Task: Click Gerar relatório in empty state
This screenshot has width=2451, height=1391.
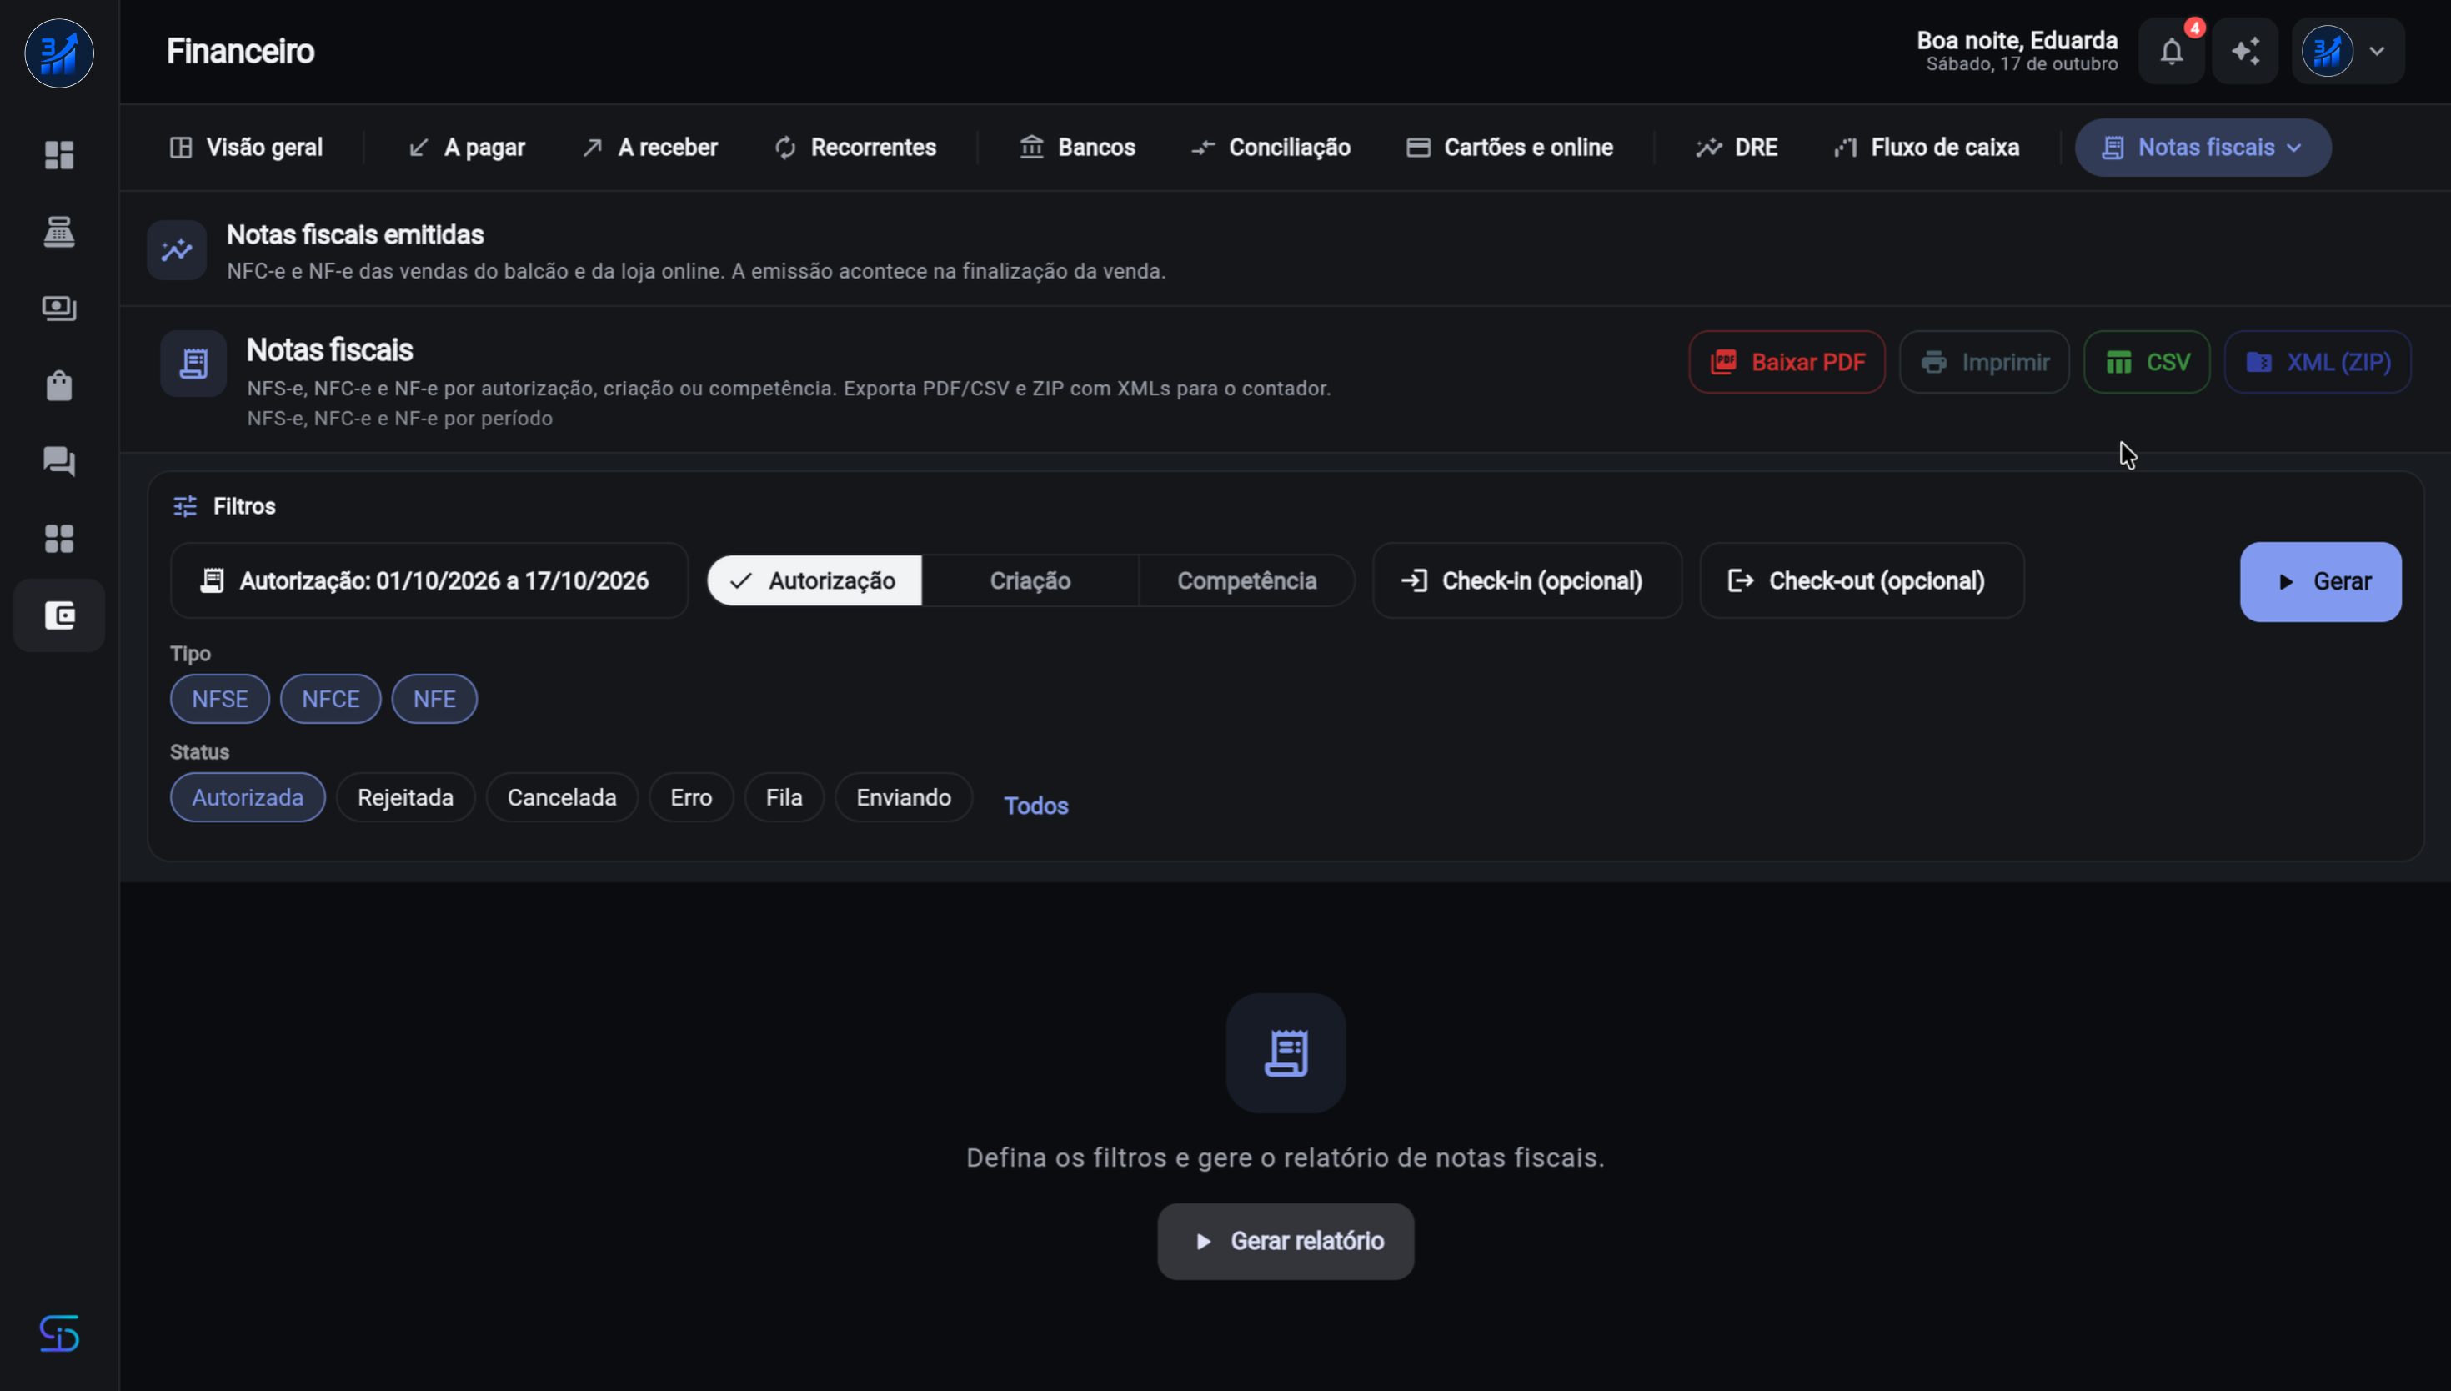Action: tap(1286, 1241)
